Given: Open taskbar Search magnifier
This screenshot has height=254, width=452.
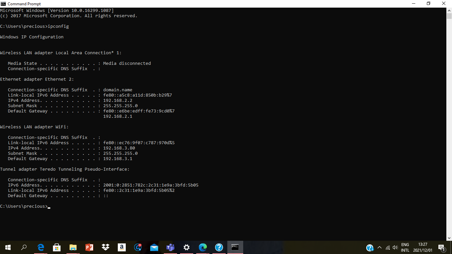Looking at the screenshot, I should 24,247.
